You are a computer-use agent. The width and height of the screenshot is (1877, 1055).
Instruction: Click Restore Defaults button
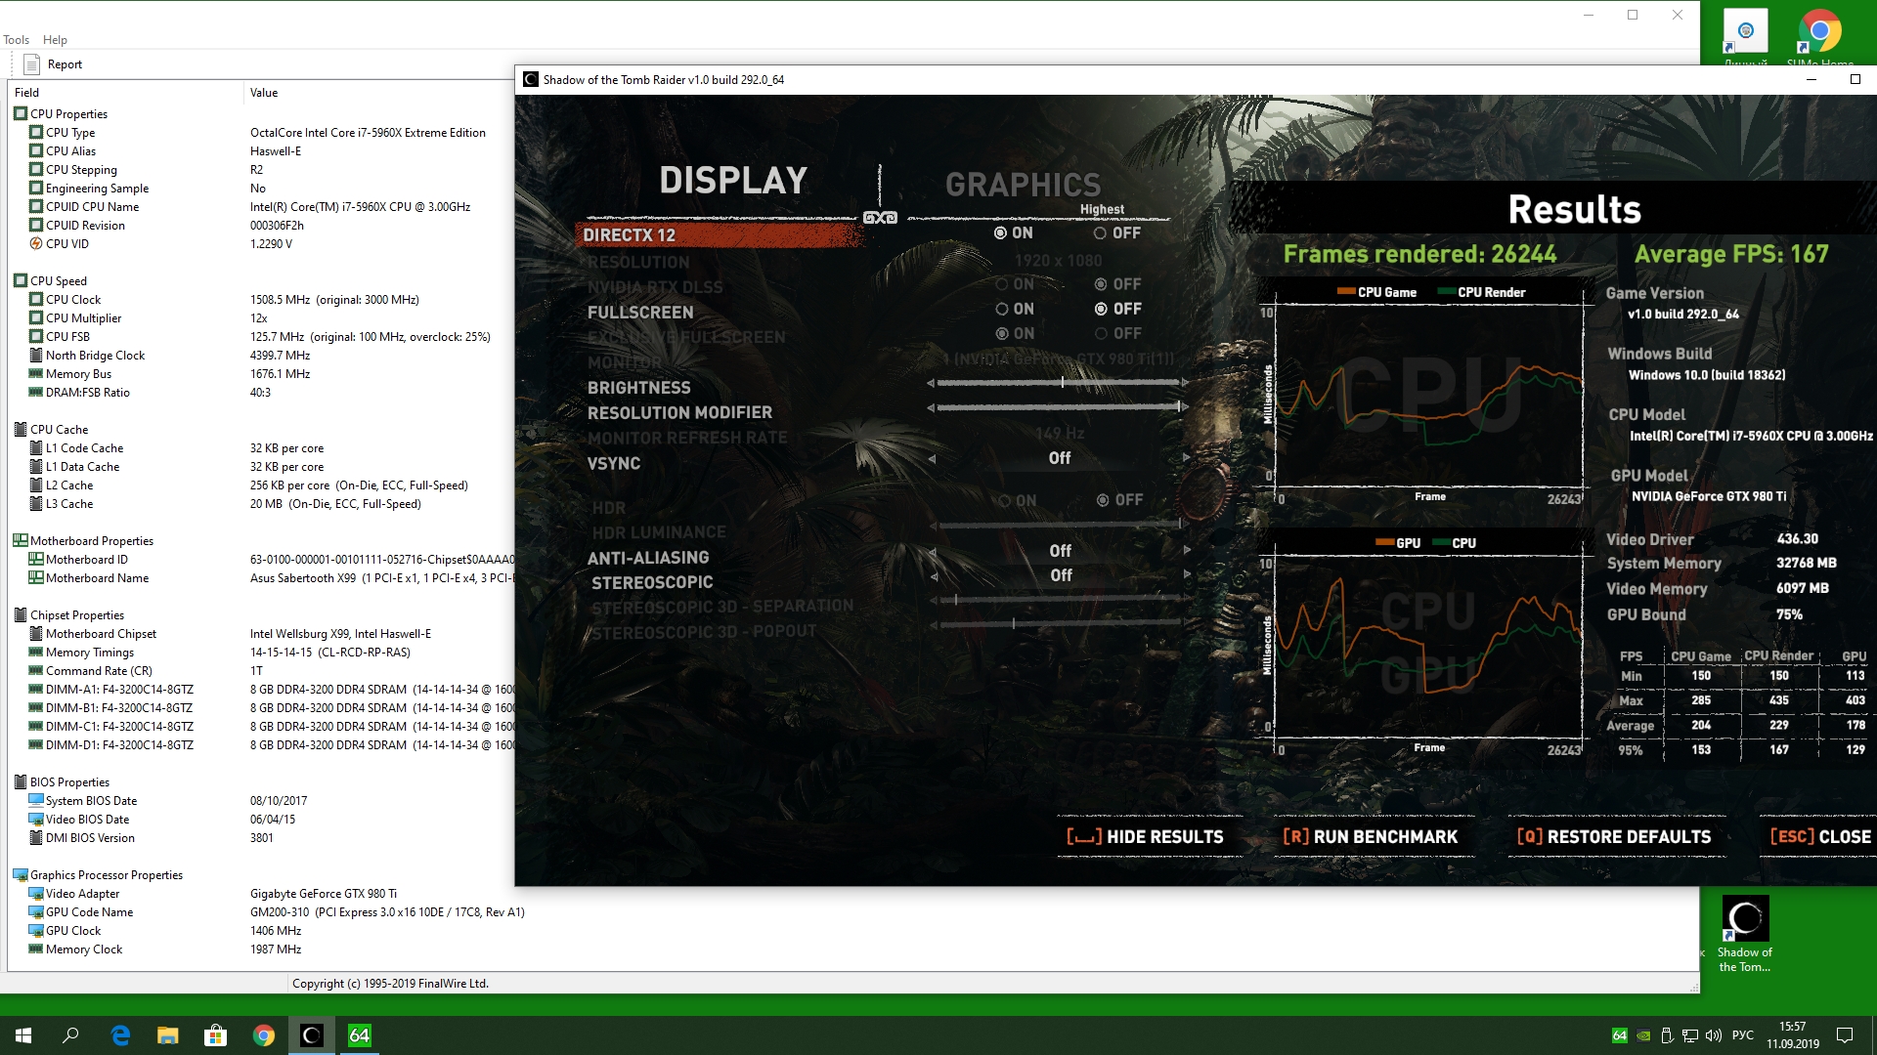tap(1615, 837)
